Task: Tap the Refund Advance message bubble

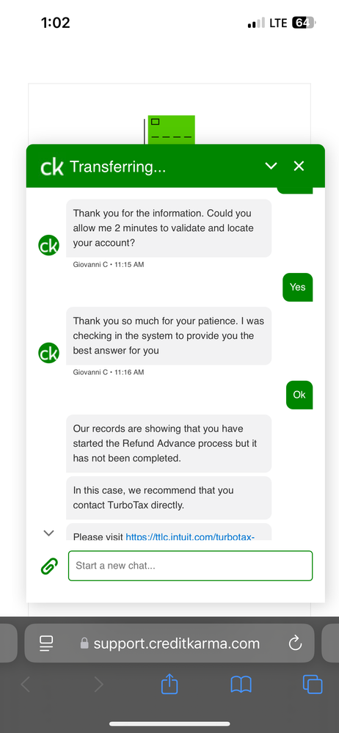Action: (169, 443)
